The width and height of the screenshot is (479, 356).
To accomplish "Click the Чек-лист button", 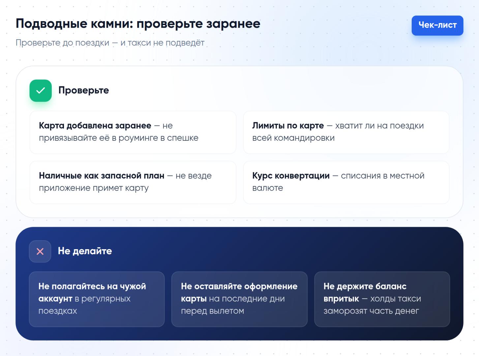I will pos(437,25).
